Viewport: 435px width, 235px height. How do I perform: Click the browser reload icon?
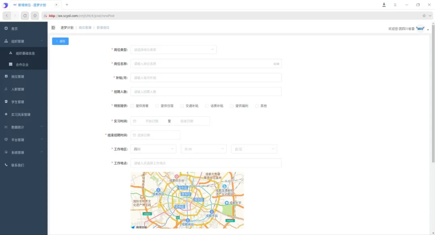(25, 15)
